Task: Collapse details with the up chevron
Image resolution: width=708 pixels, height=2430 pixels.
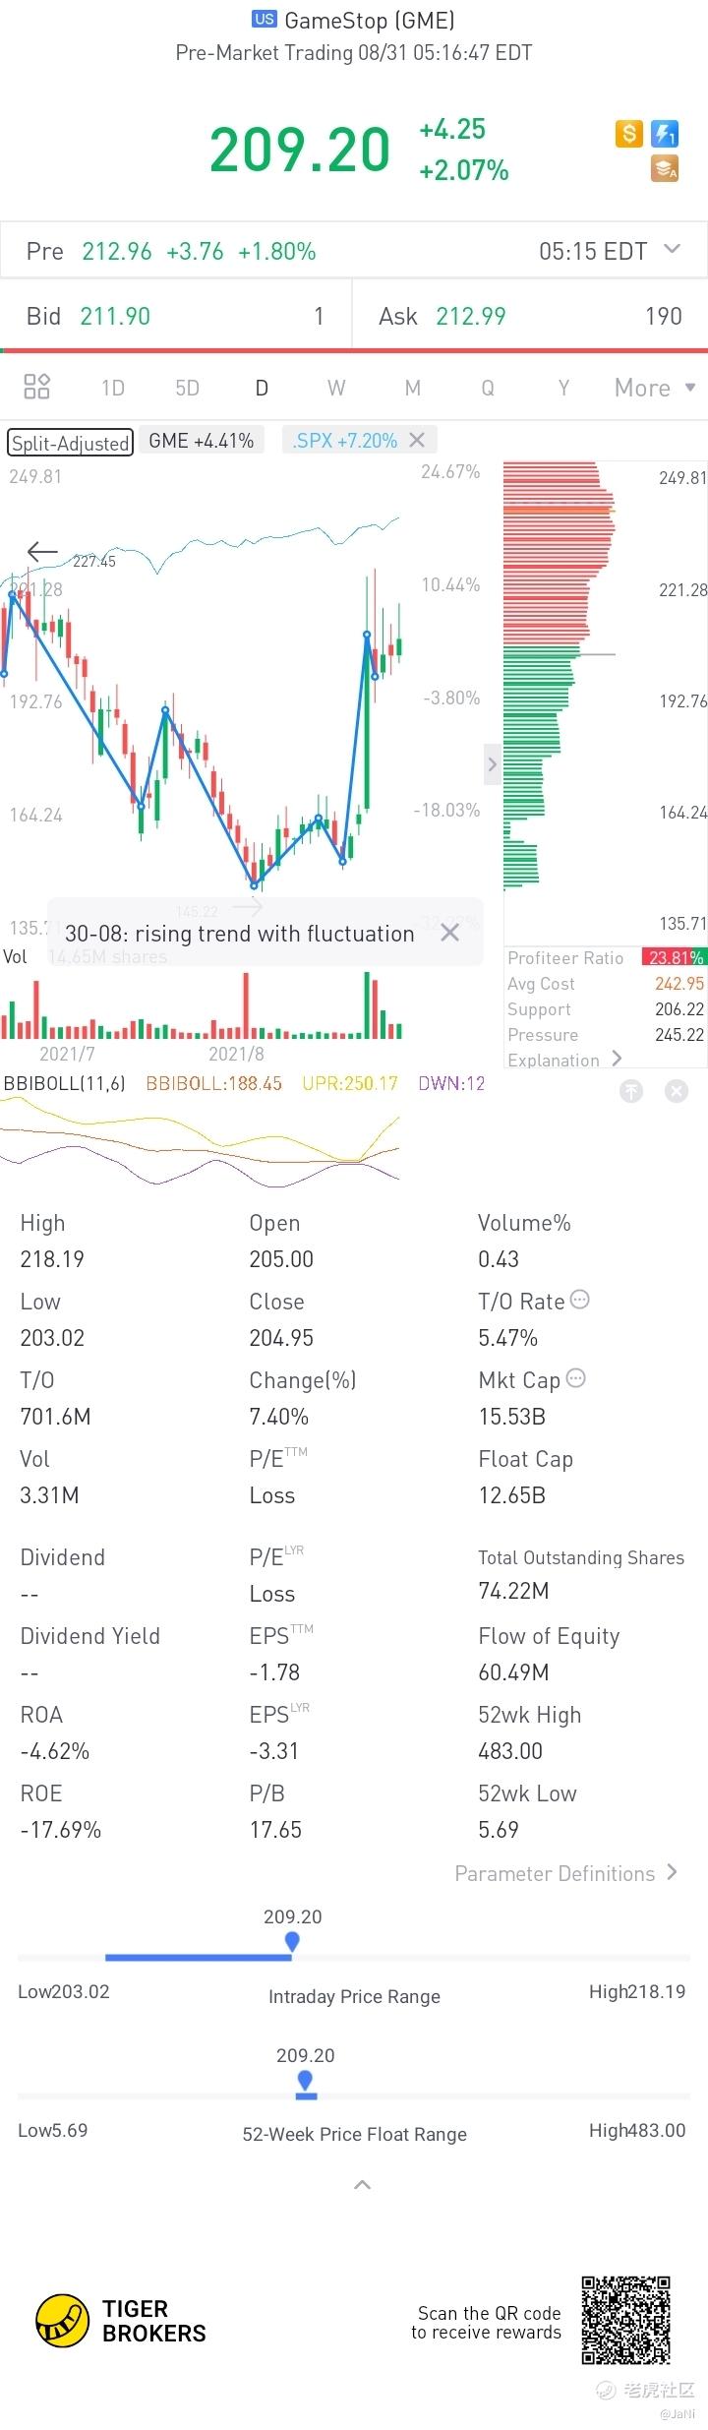Action: [x=362, y=2184]
